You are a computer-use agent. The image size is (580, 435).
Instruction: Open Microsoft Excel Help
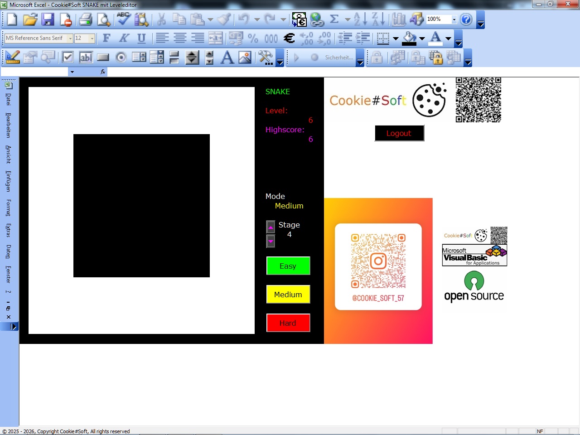coord(466,19)
